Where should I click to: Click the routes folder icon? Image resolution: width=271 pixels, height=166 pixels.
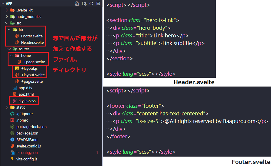point(15,49)
